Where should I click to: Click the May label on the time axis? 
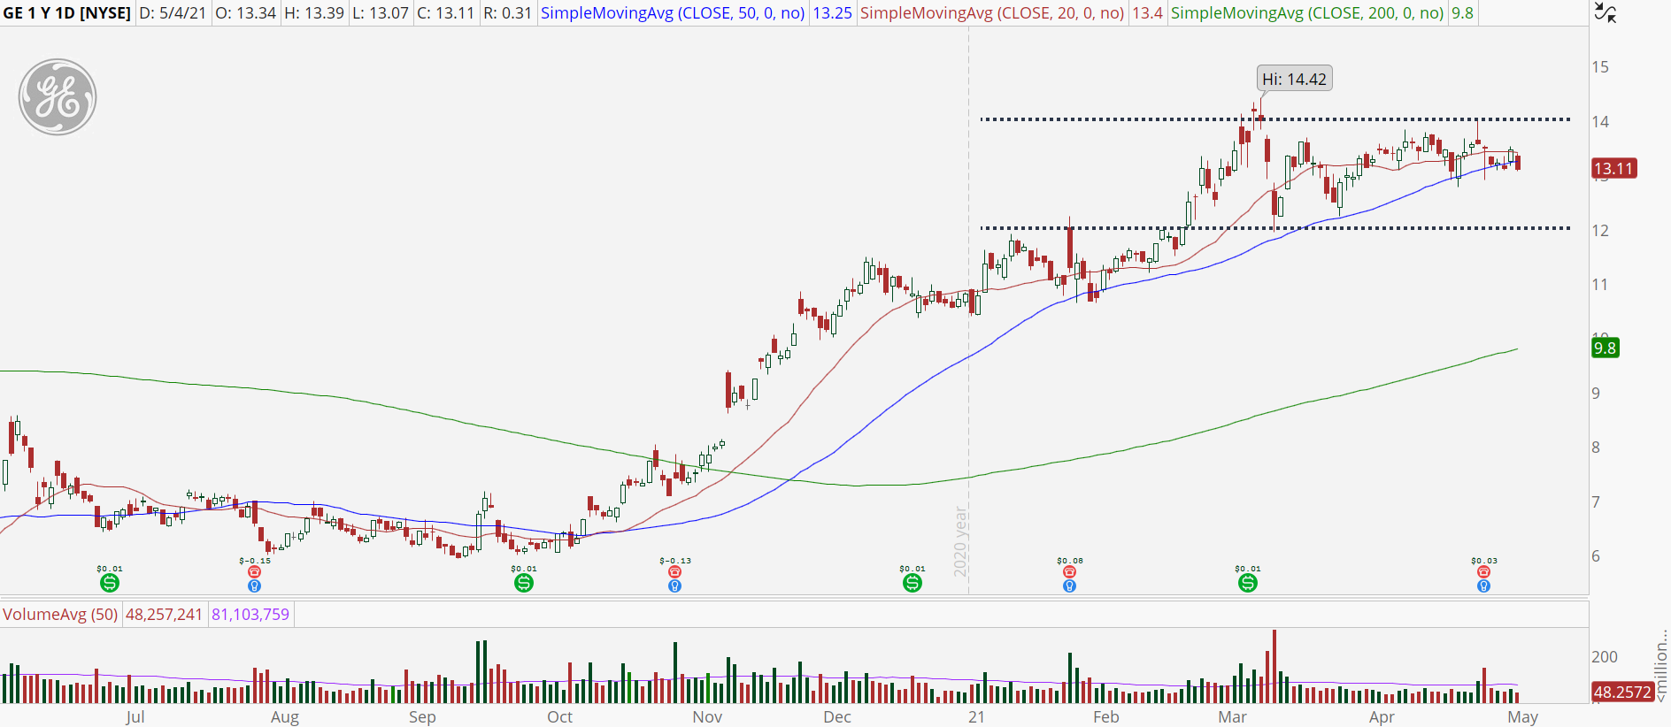[x=1522, y=716]
